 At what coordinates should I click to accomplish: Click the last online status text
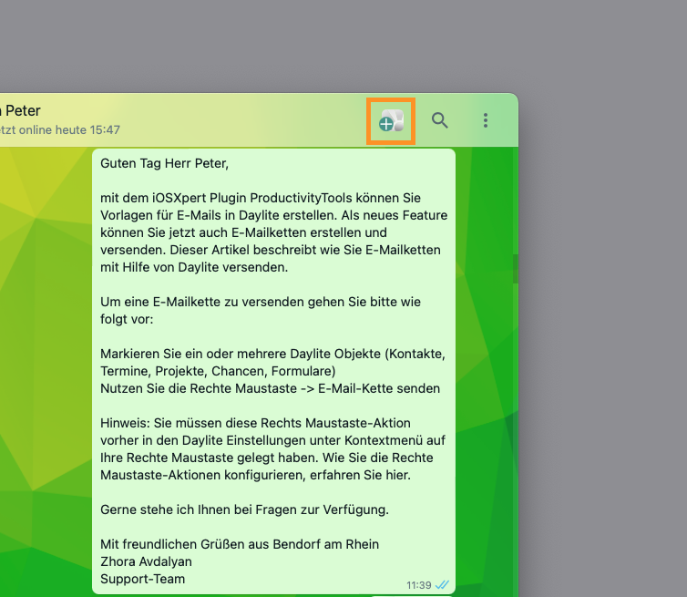59,129
